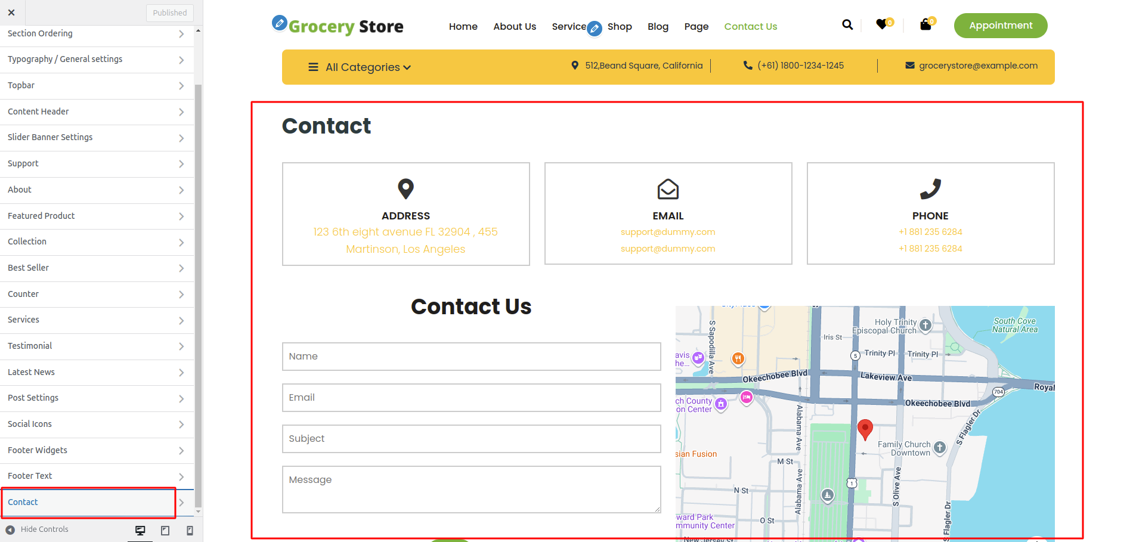Open the Page menu item
Viewport: 1133px width, 542px height.
point(696,27)
